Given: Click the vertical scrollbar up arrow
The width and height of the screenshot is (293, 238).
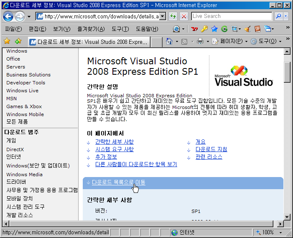Looking at the screenshot, I should point(287,51).
